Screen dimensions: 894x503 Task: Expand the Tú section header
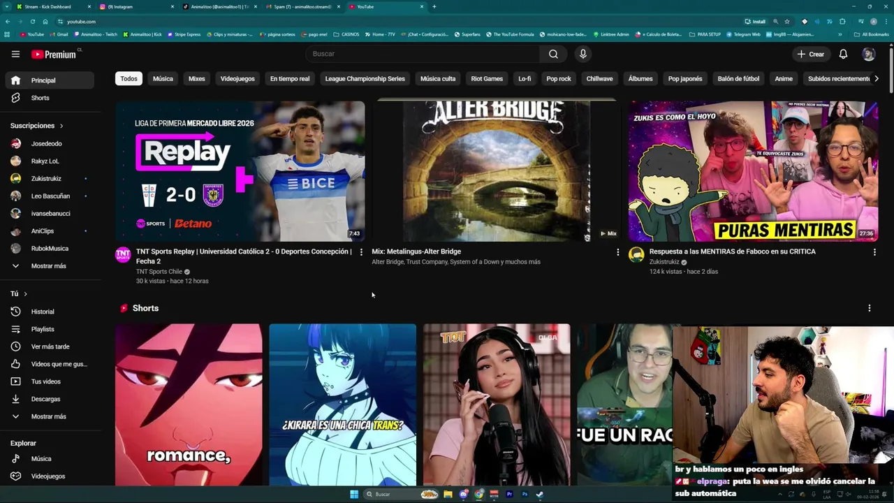pyautogui.click(x=19, y=293)
